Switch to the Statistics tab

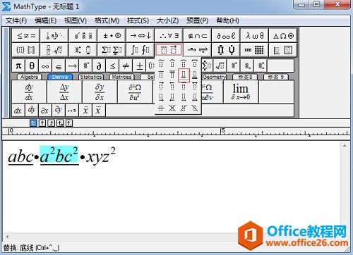tap(91, 77)
